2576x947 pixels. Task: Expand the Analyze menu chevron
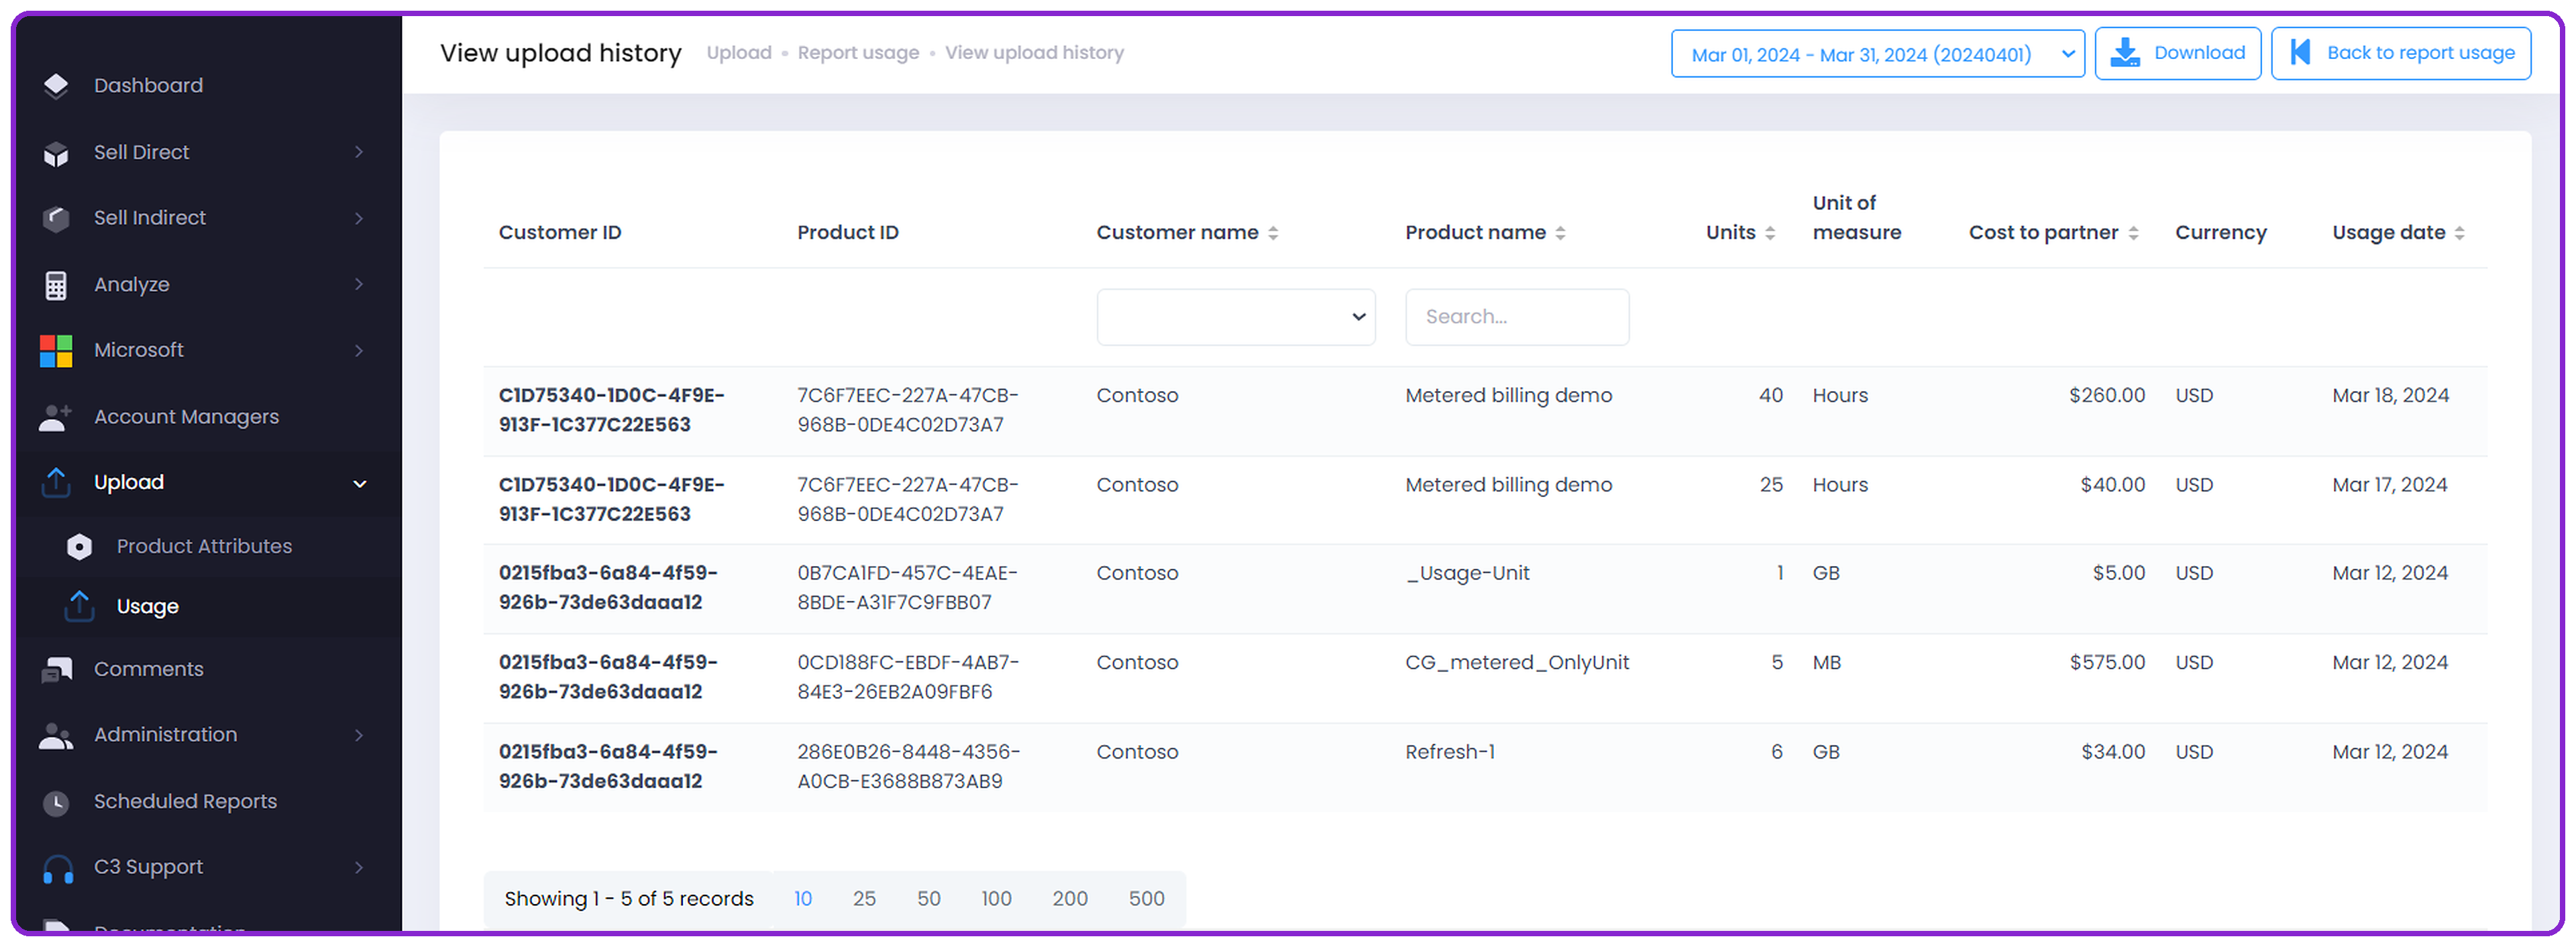(x=359, y=284)
